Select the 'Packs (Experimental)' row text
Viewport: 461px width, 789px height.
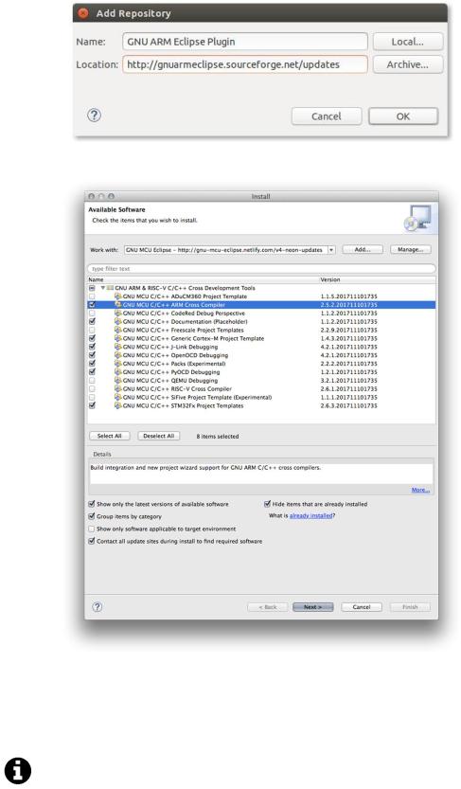pos(174,364)
